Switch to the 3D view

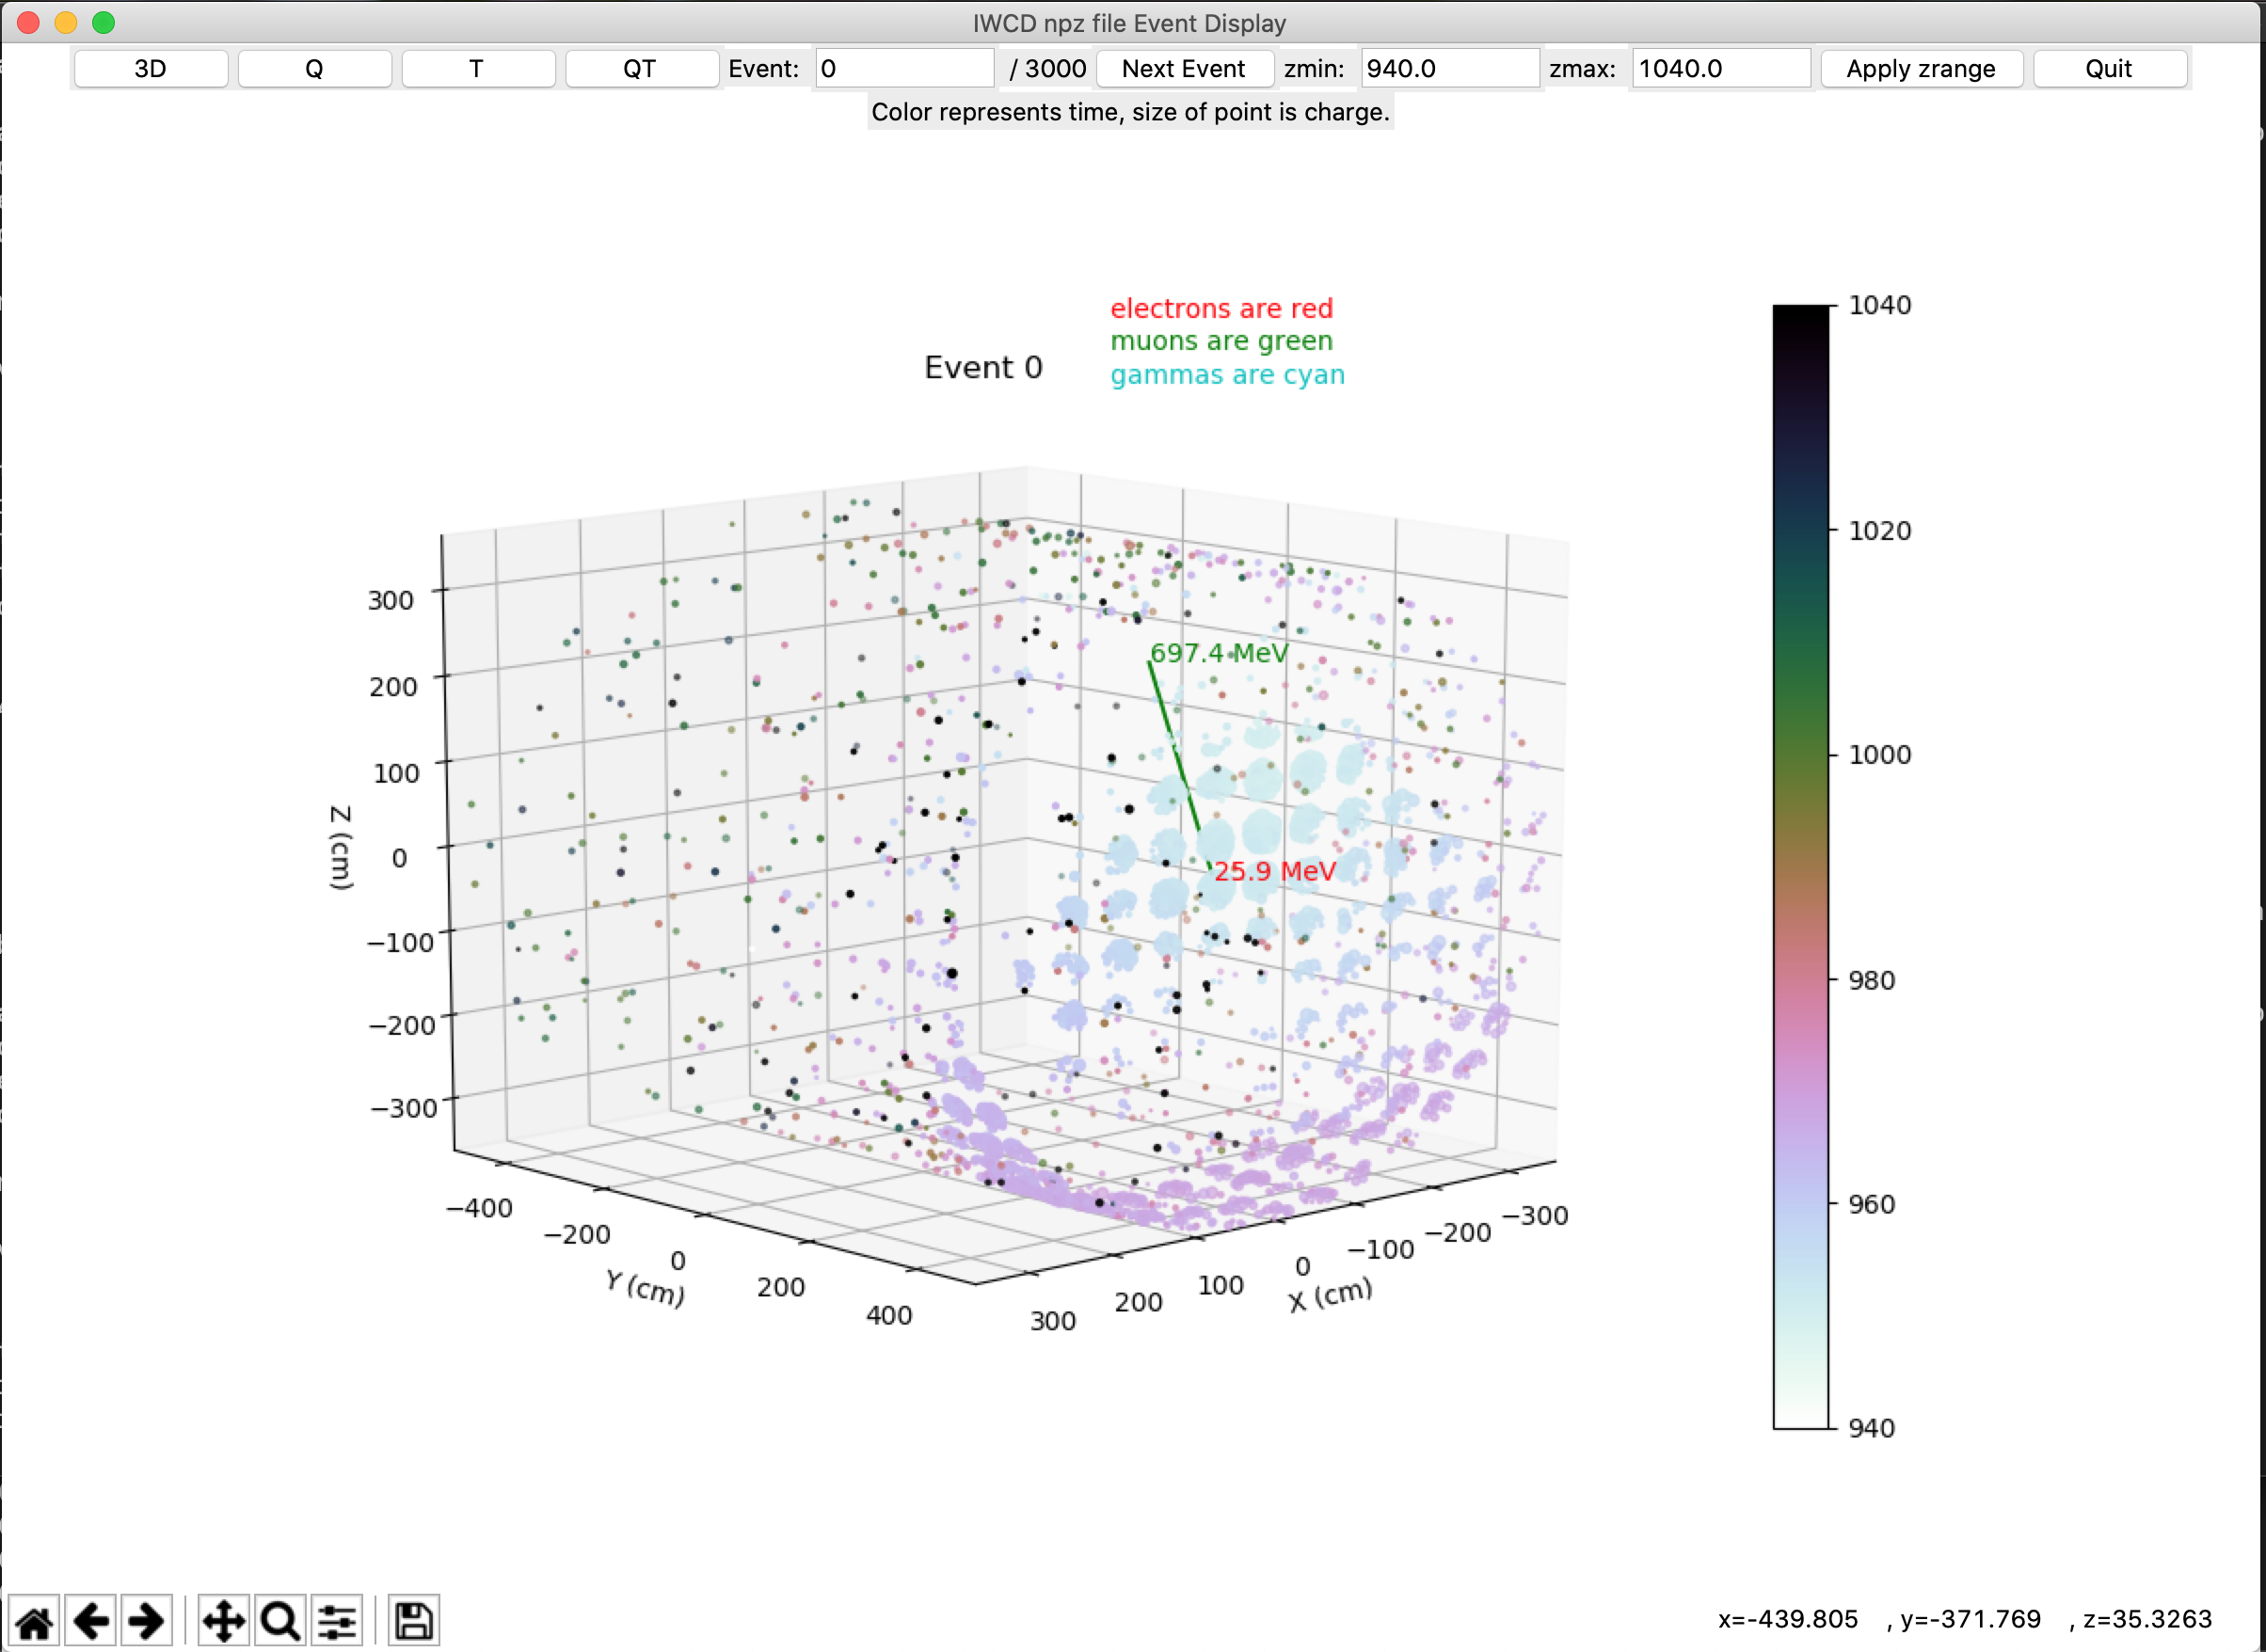151,69
